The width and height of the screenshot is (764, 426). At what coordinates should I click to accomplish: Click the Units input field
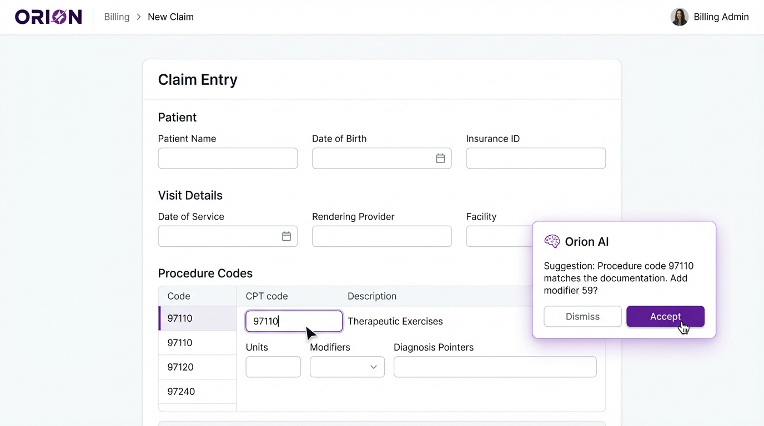273,367
